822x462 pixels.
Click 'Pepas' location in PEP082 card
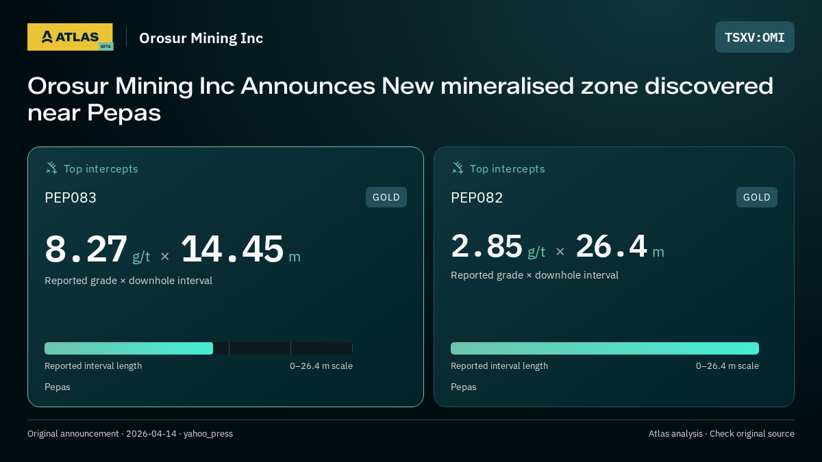coord(464,387)
